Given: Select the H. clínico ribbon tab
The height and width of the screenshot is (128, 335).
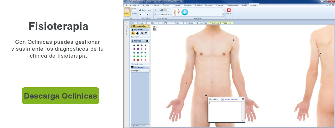Looking at the screenshot, I should click(x=254, y=5).
